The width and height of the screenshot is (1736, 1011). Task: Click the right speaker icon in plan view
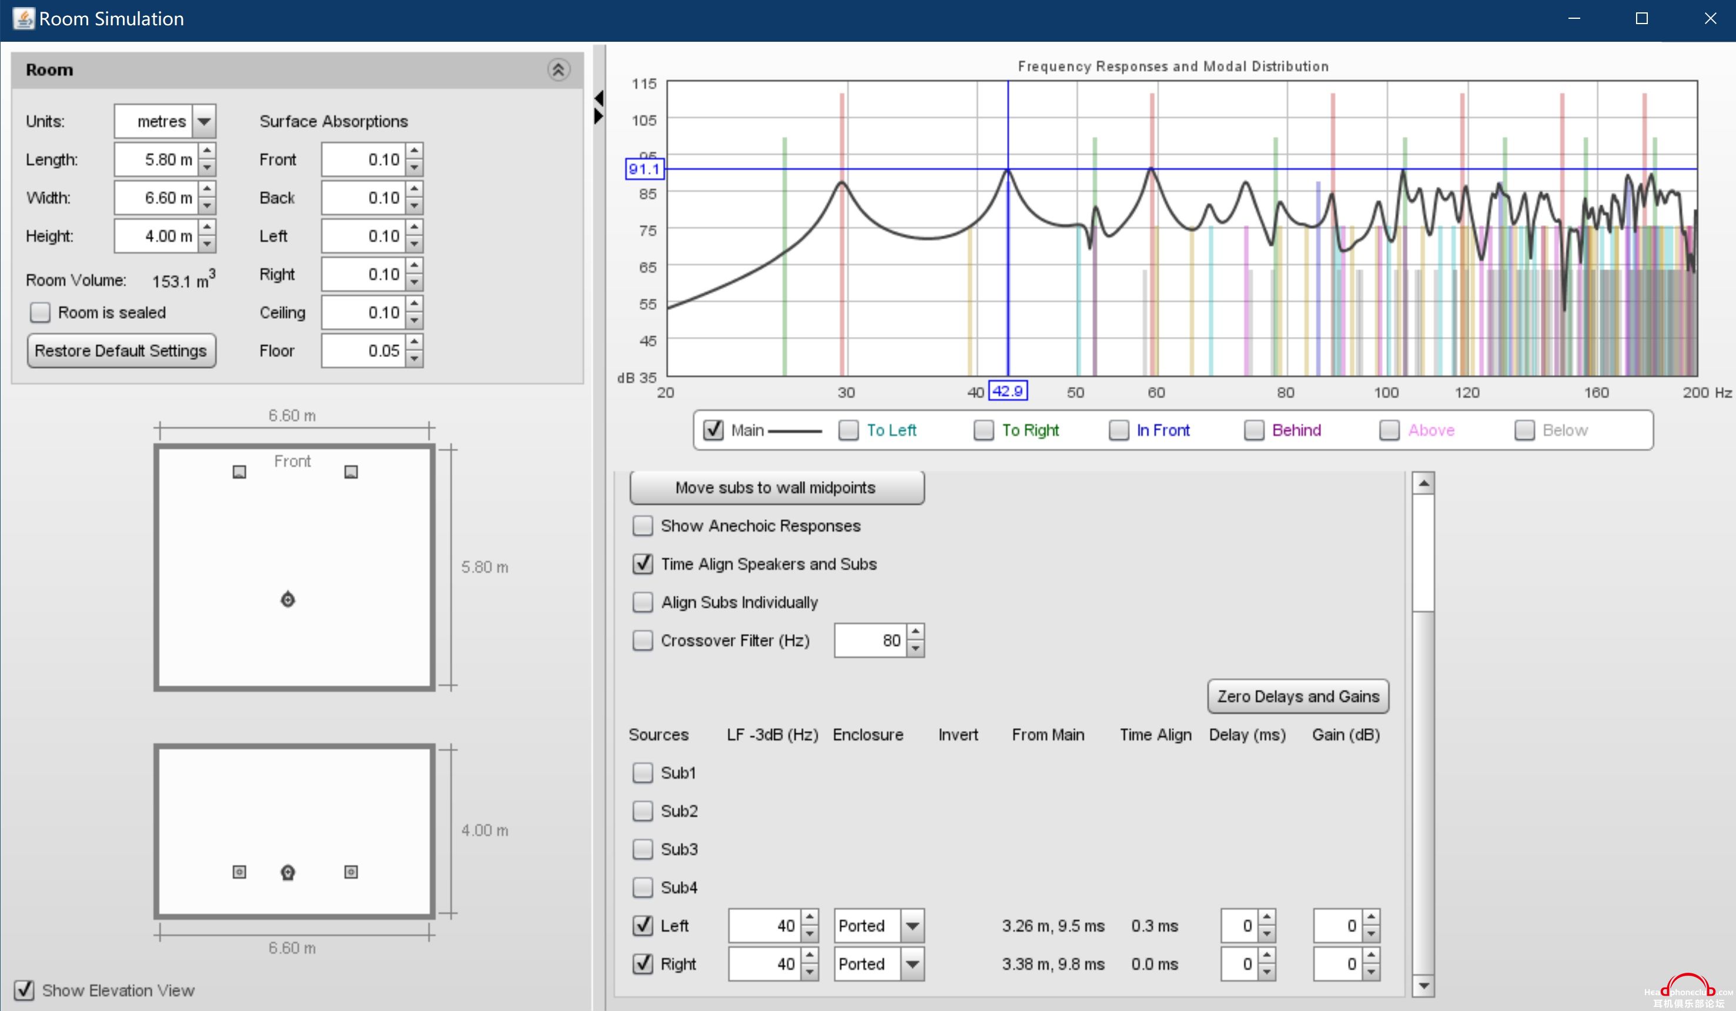(350, 472)
